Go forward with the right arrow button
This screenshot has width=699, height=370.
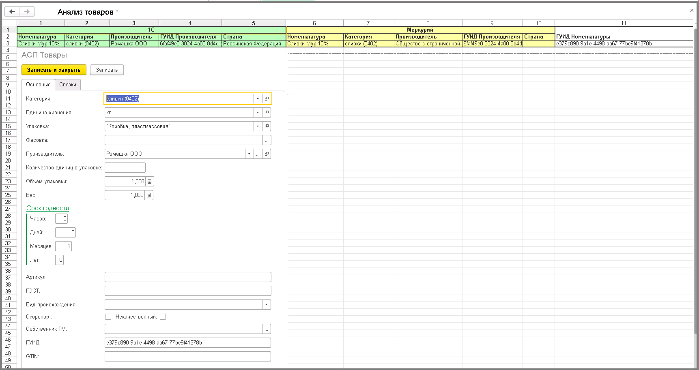click(27, 12)
